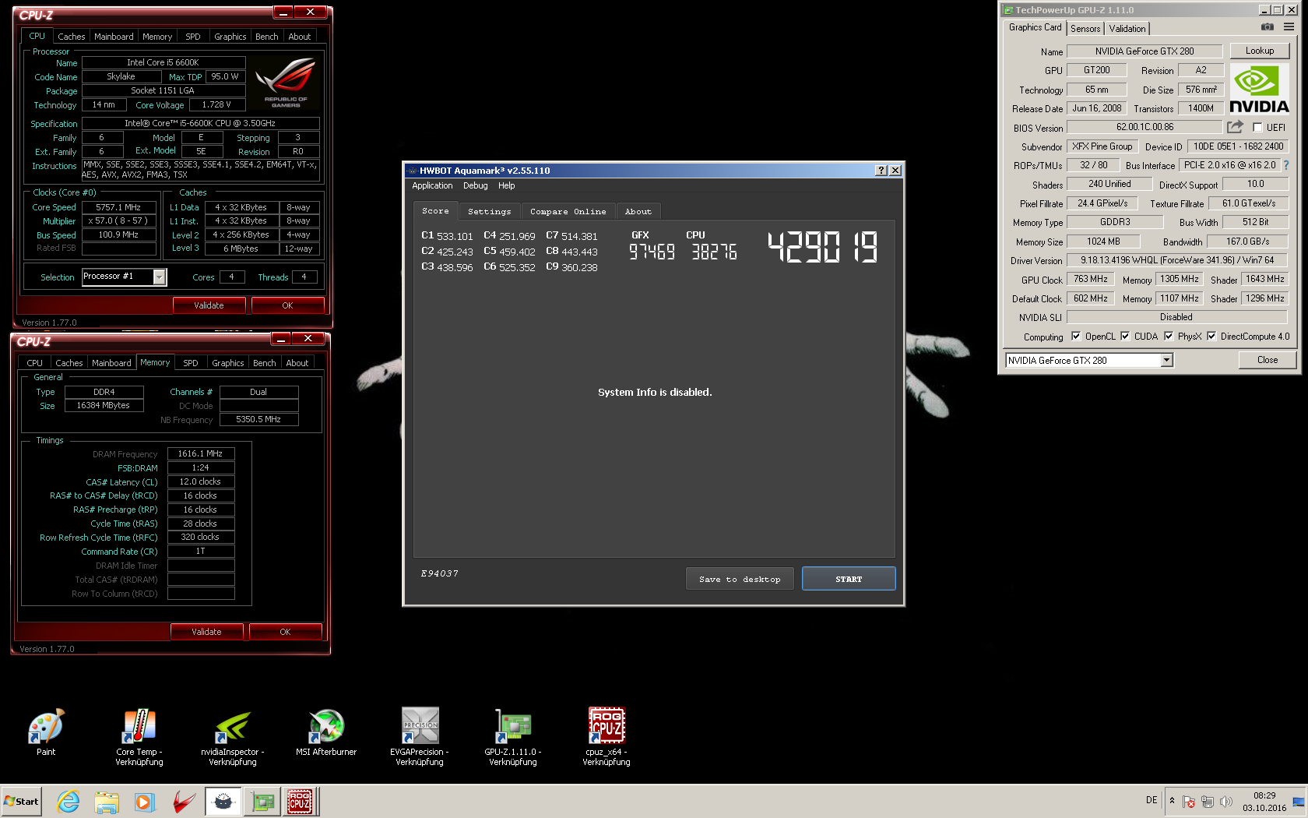This screenshot has height=818, width=1308.
Task: Click the Core Voltage value 1.728 V
Action: point(216,104)
